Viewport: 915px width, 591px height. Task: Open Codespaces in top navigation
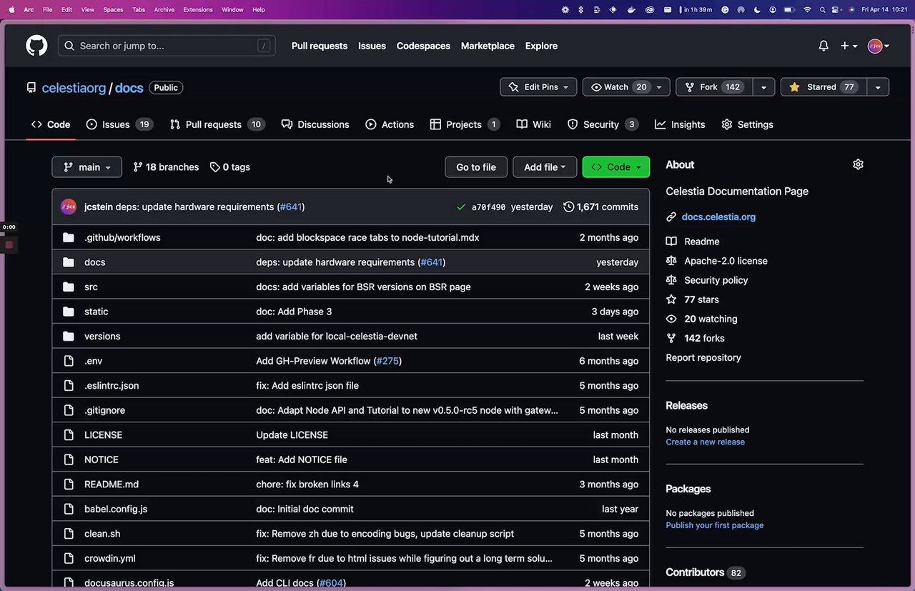tap(423, 46)
